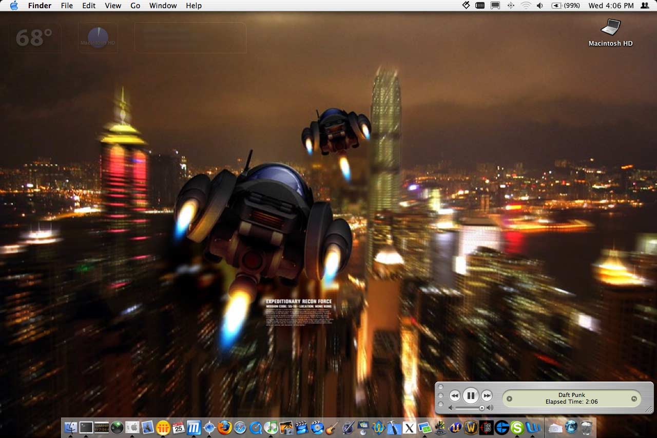The width and height of the screenshot is (657, 438).
Task: Open the File menu
Action: click(x=67, y=6)
